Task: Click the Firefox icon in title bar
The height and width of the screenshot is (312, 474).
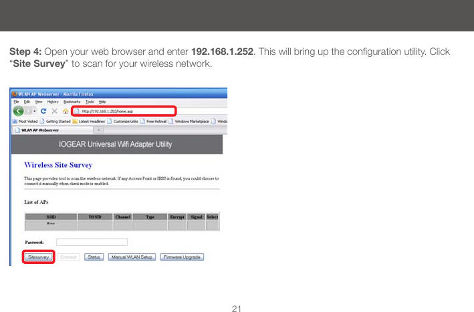Action: 15,94
